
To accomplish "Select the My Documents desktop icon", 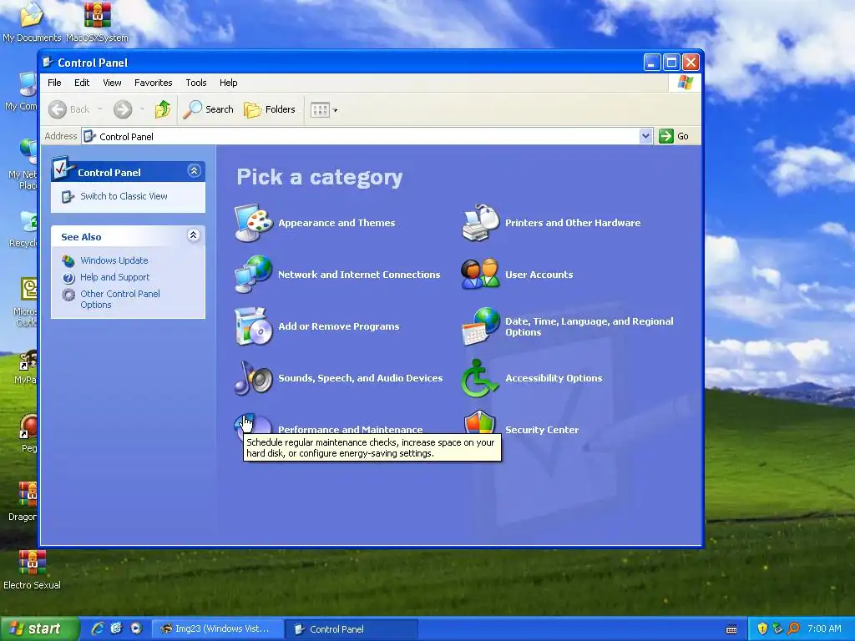I will pyautogui.click(x=32, y=22).
